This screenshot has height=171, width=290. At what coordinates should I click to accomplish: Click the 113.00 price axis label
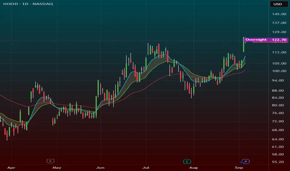(x=279, y=52)
